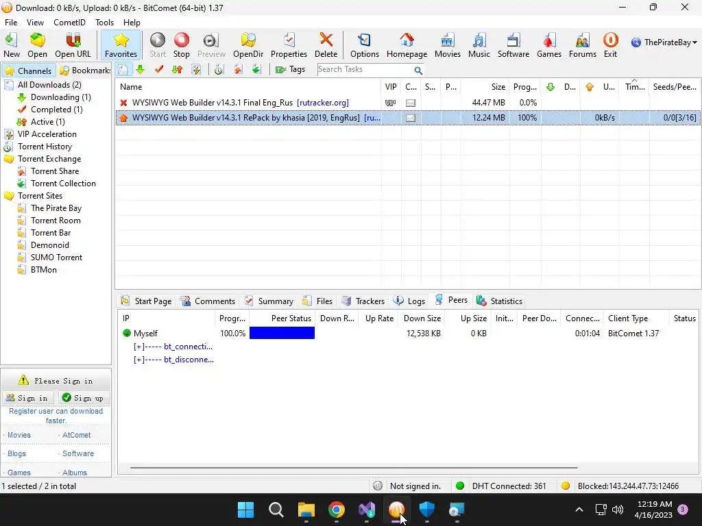Image resolution: width=702 pixels, height=526 pixels.
Task: Switch to the Files tab
Action: click(x=318, y=301)
